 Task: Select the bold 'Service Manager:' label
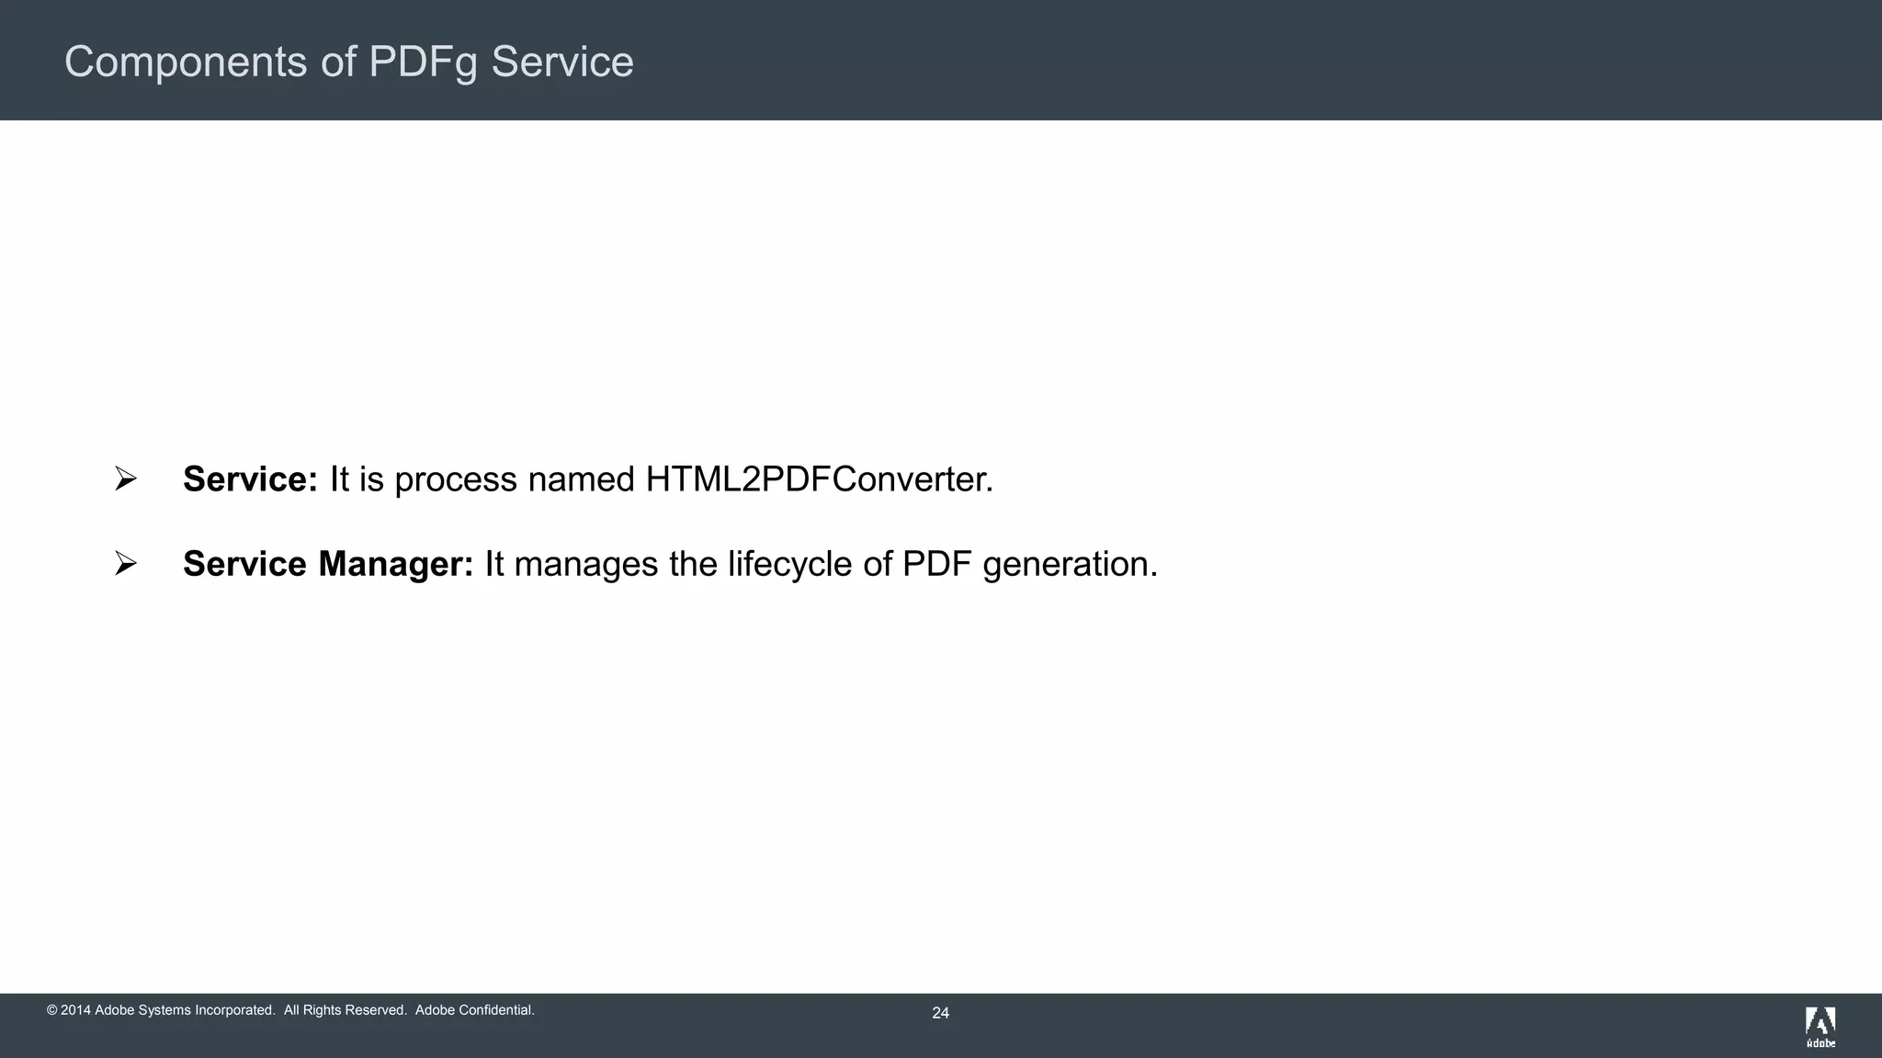pyautogui.click(x=328, y=564)
